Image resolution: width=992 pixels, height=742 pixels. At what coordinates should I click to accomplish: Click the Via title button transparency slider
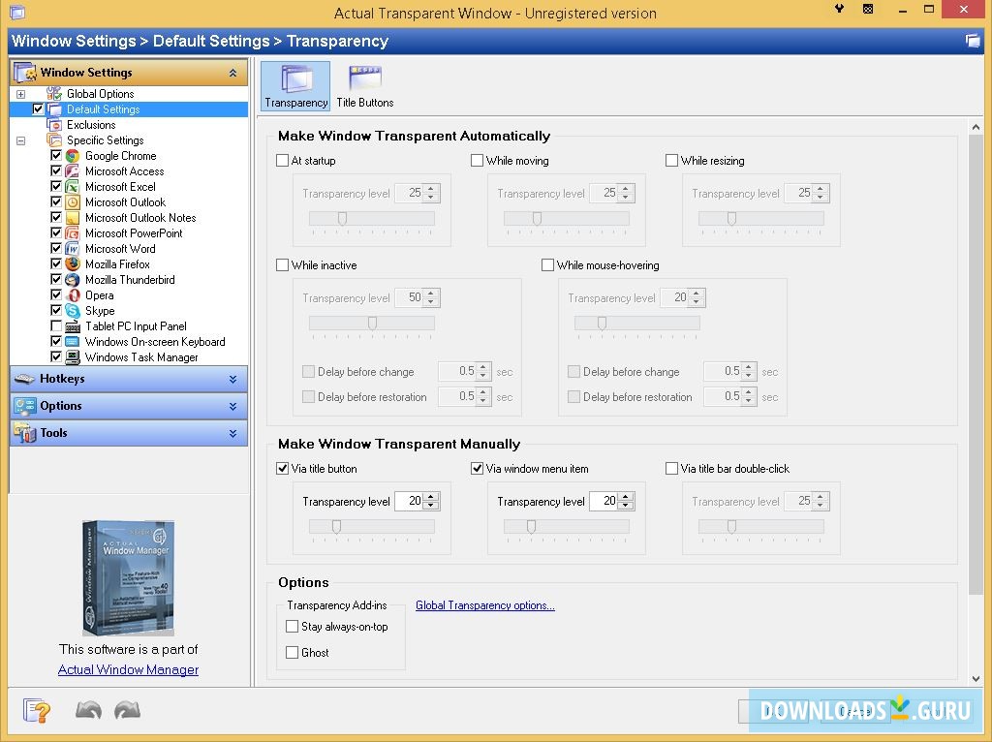[x=371, y=527]
